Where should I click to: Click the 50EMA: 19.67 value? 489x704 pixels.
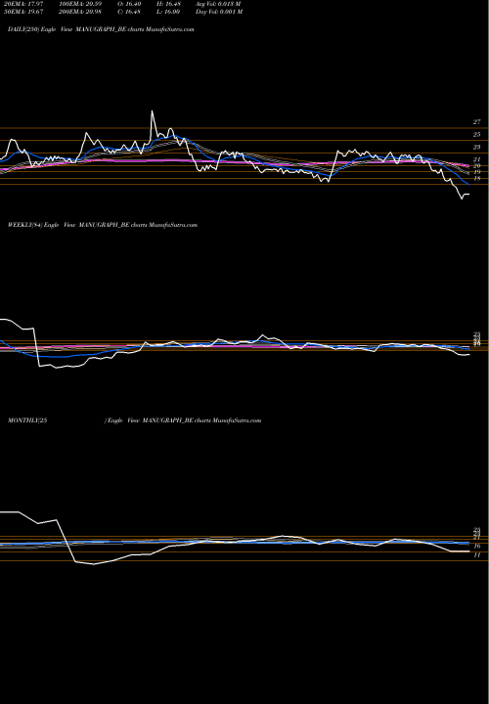pyautogui.click(x=25, y=12)
